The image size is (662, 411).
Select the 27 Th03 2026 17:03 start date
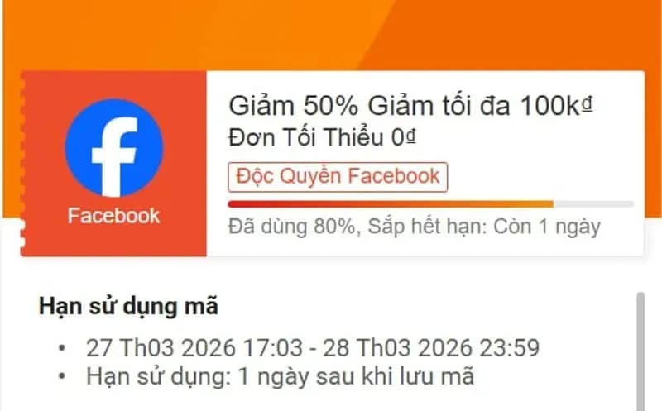coord(194,348)
